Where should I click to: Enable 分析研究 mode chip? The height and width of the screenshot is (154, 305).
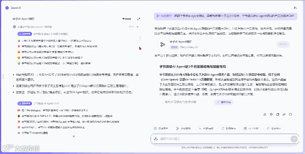183,129
